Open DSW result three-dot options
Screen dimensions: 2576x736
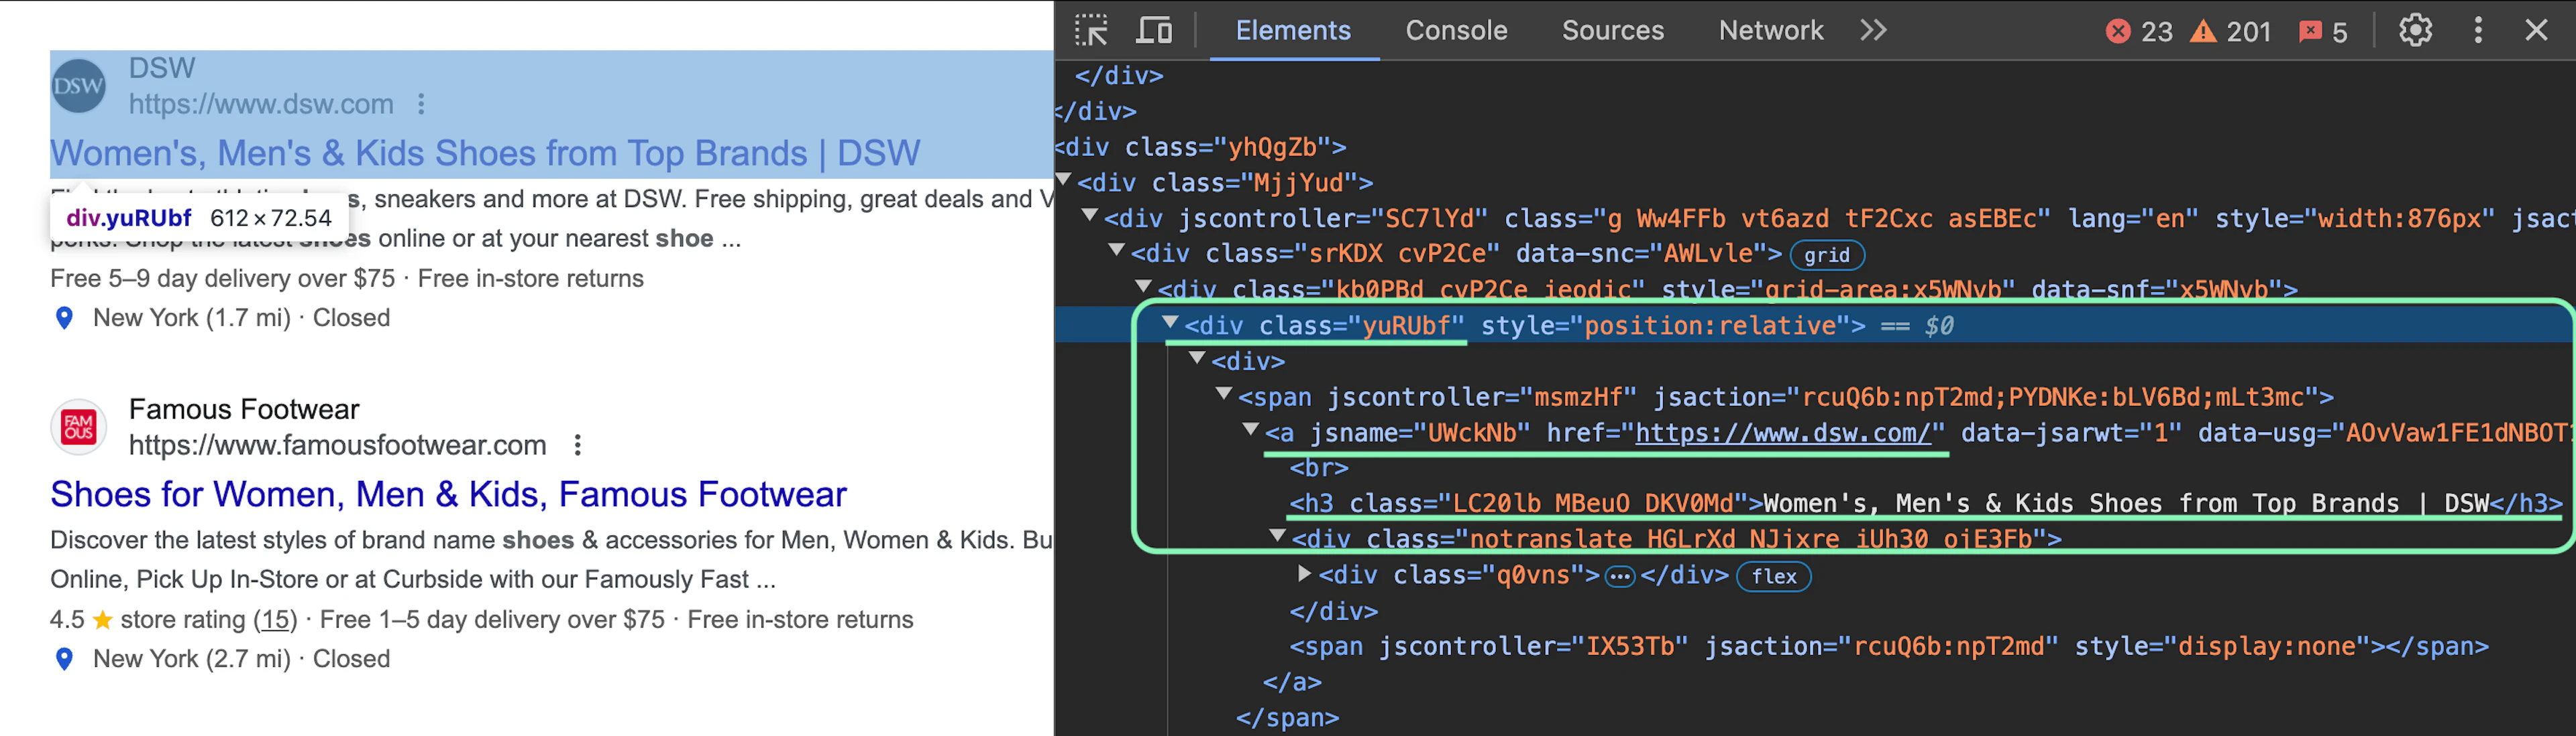[x=421, y=104]
